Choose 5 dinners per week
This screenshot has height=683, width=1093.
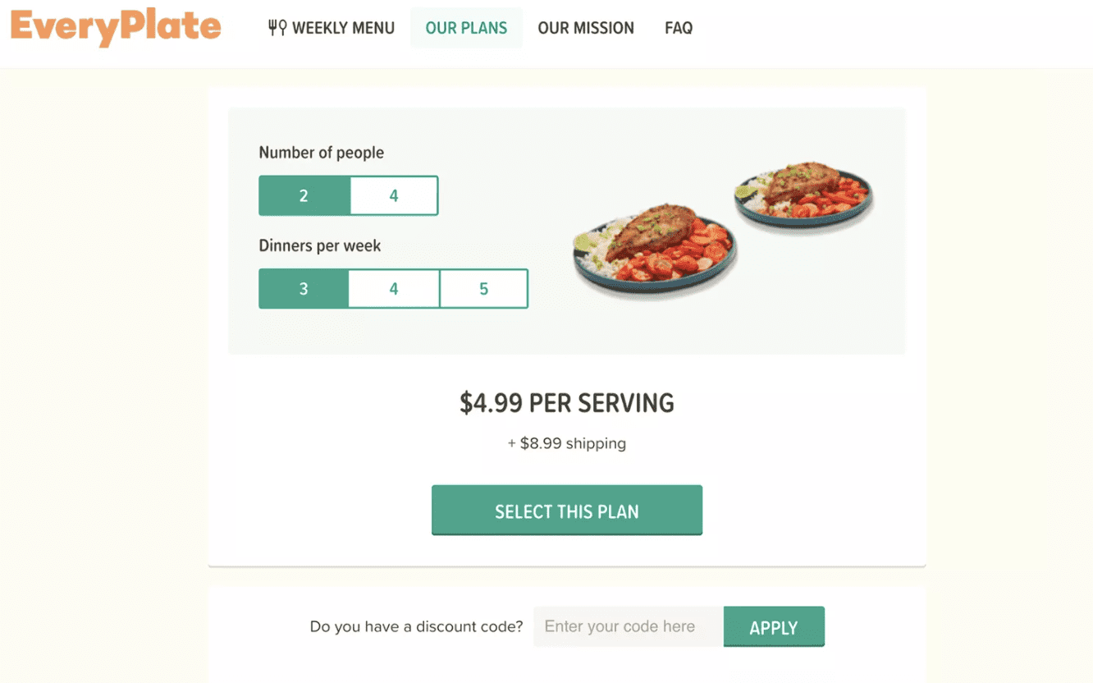tap(484, 289)
